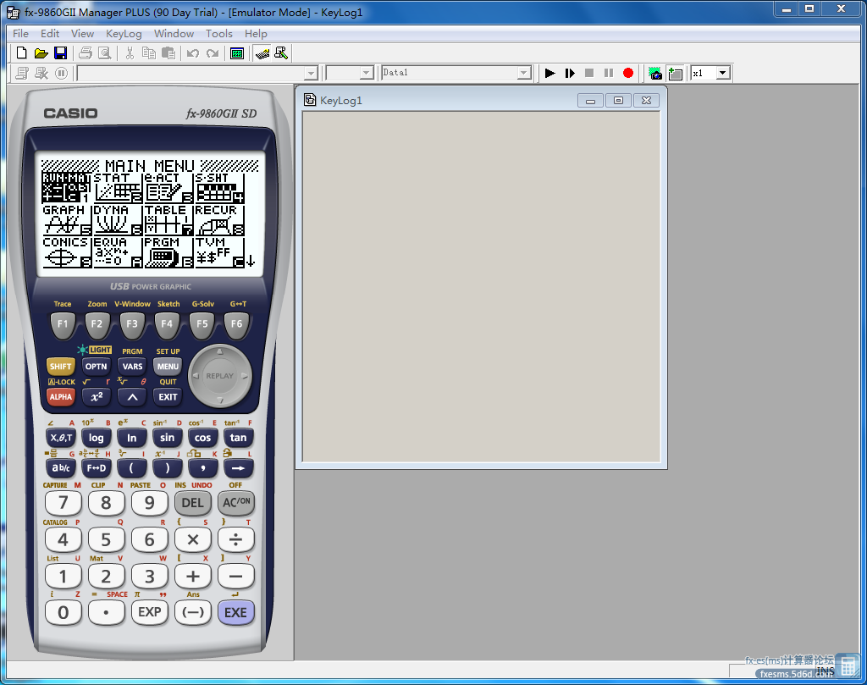Click the REPLAY pad up arrow

click(x=219, y=351)
